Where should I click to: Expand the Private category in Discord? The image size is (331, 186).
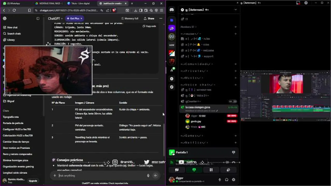coord(194,71)
